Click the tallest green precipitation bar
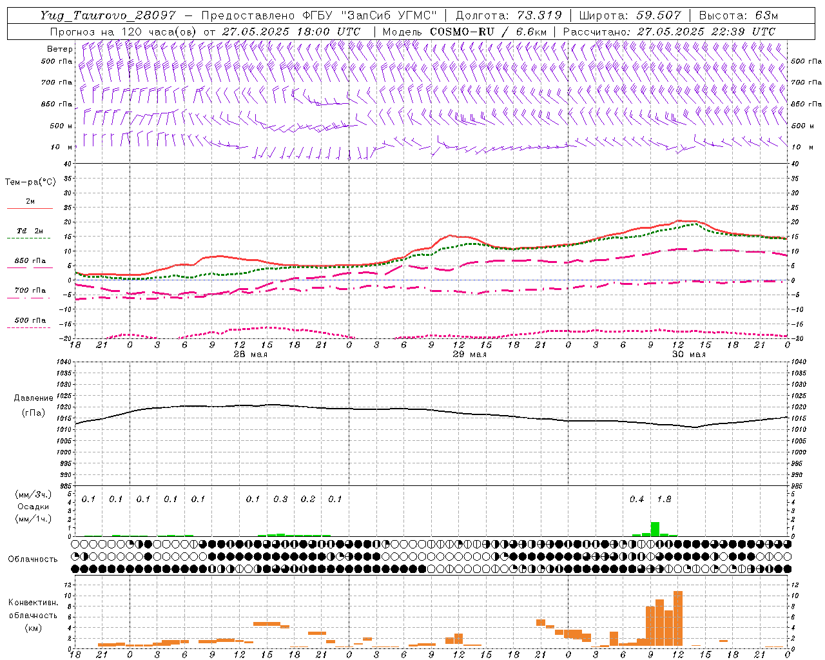The height and width of the screenshot is (660, 825). 655,529
